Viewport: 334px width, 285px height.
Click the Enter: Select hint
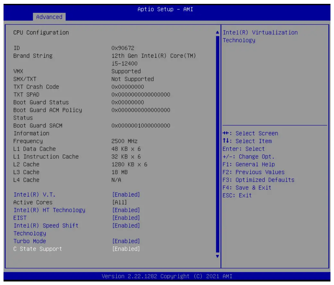[244, 149]
